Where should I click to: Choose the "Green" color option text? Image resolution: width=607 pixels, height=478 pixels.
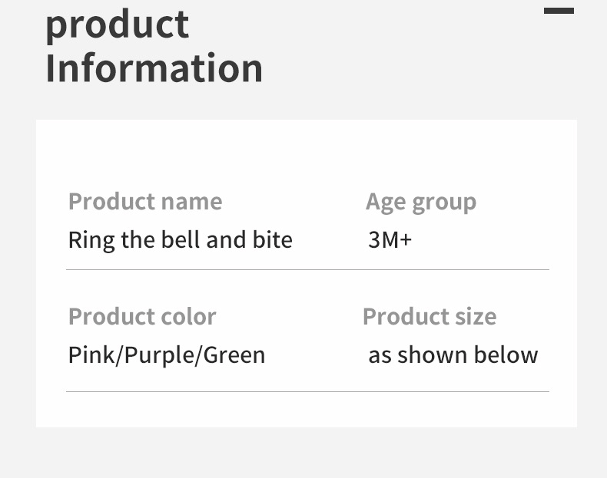point(234,355)
